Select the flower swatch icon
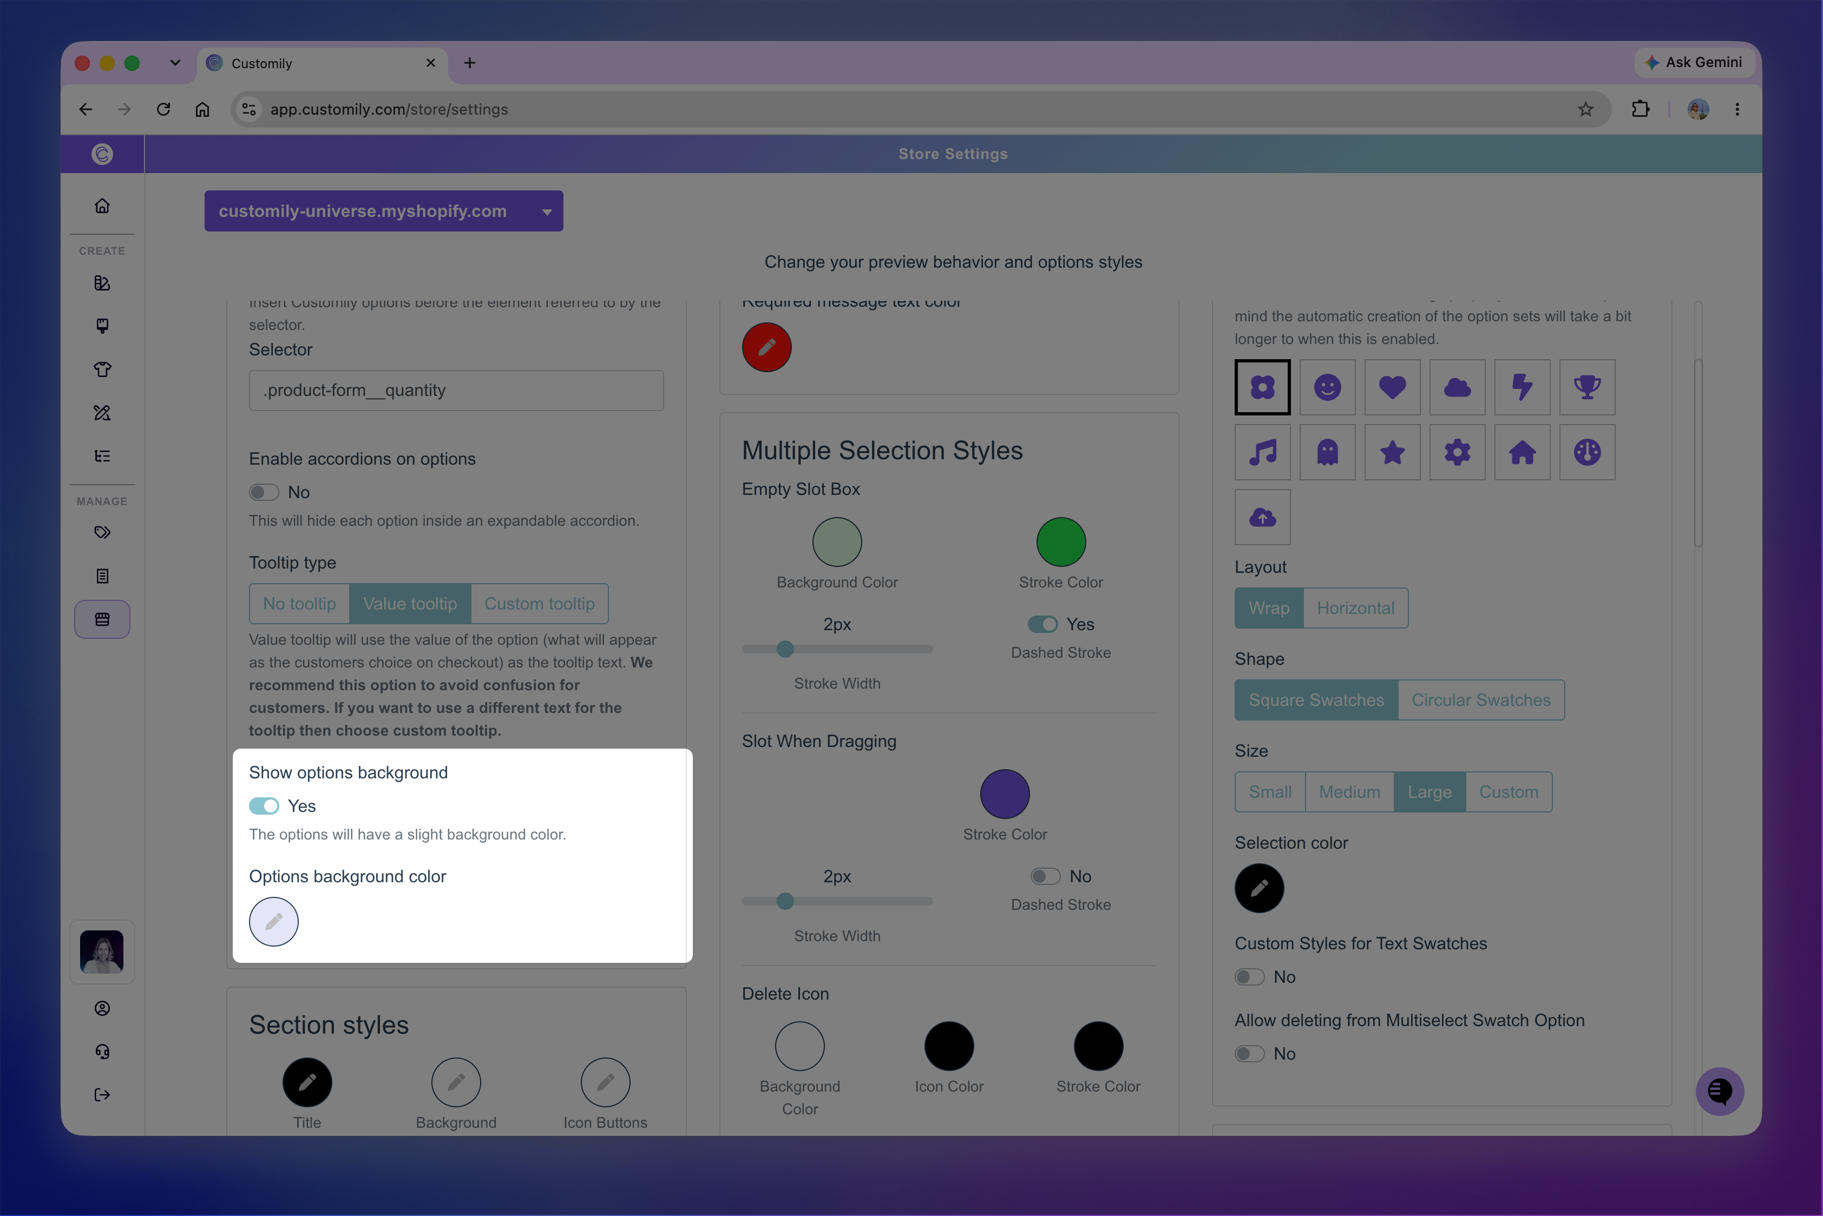 [1262, 386]
